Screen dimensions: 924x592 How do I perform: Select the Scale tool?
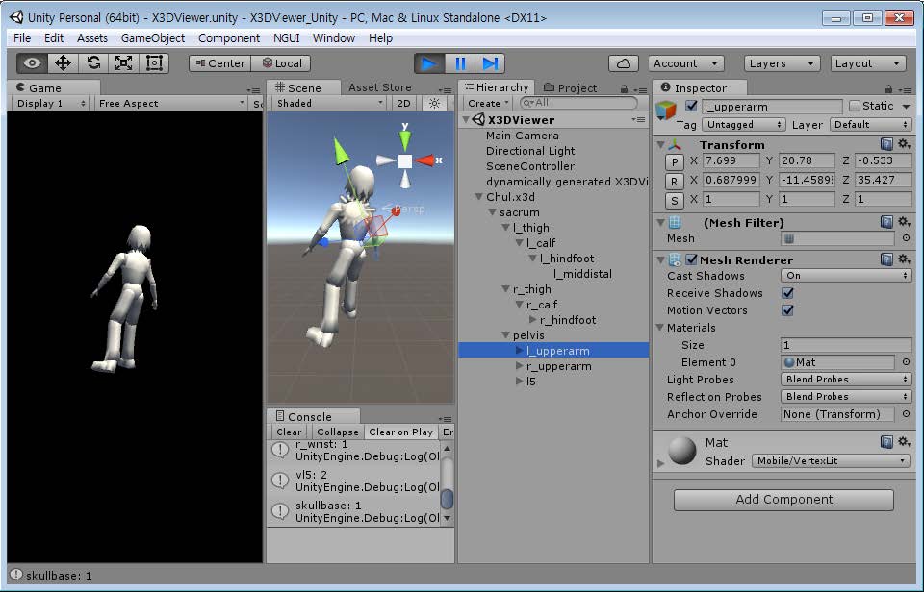tap(124, 63)
